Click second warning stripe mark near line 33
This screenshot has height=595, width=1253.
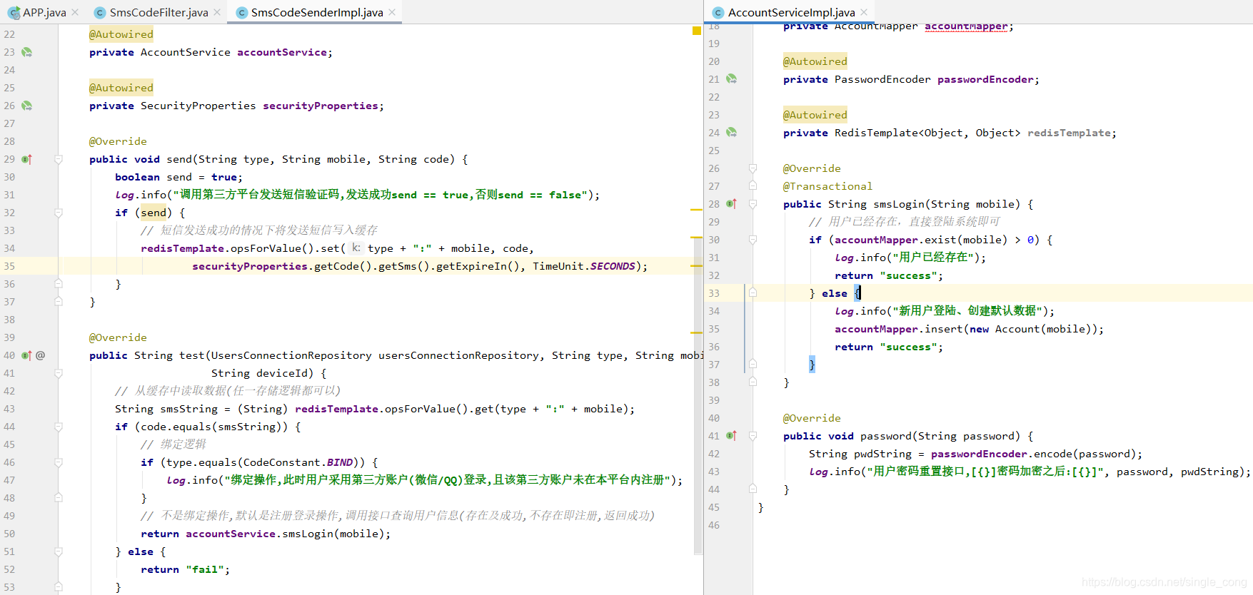pos(697,237)
